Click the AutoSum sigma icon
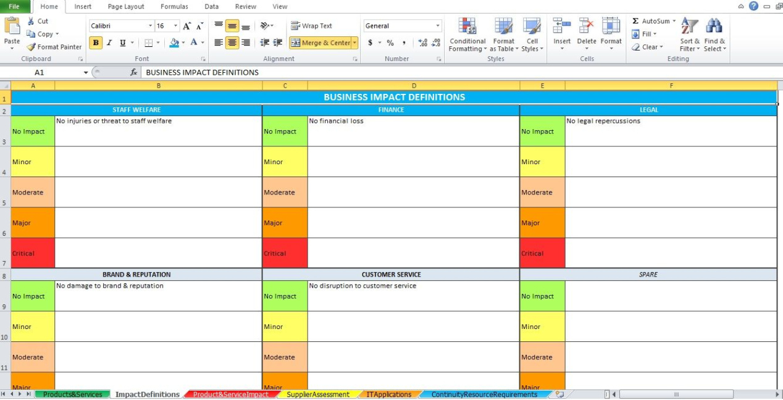Image resolution: width=783 pixels, height=400 pixels. [635, 21]
